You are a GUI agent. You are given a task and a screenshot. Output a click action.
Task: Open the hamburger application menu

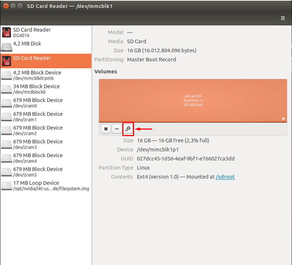point(283,18)
